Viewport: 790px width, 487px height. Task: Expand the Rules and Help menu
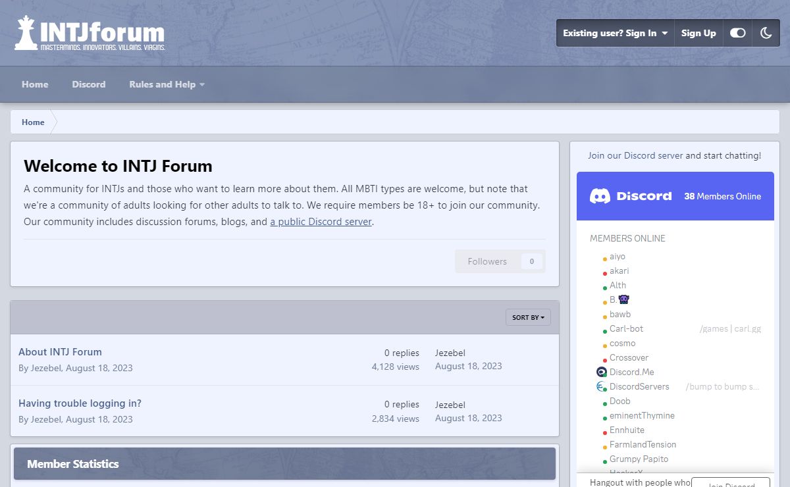[167, 84]
